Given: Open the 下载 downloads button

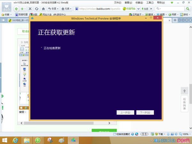Looking at the screenshot, I should coord(160,134).
